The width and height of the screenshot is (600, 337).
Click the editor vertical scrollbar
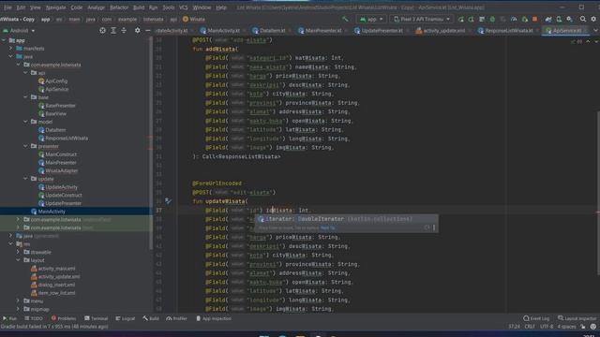tap(598, 193)
